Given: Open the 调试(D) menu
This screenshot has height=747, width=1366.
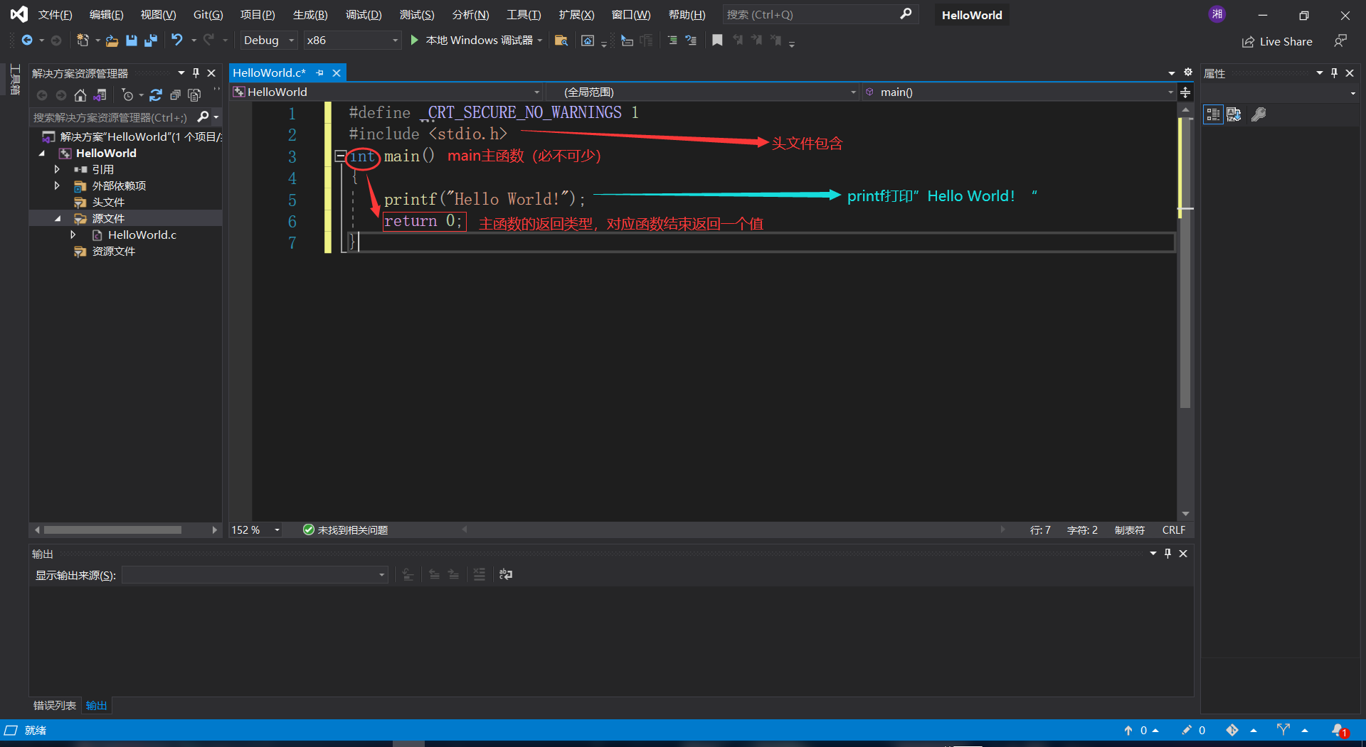Looking at the screenshot, I should [x=363, y=15].
